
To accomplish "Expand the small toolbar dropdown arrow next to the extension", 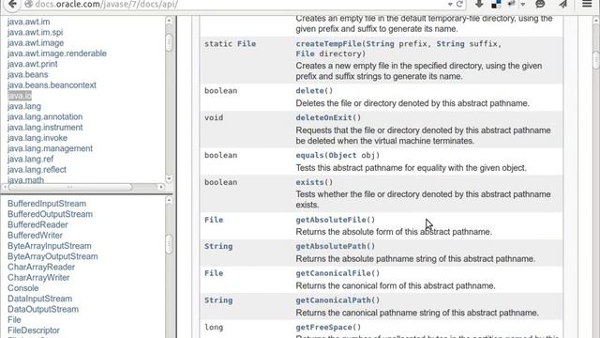I will (x=523, y=5).
